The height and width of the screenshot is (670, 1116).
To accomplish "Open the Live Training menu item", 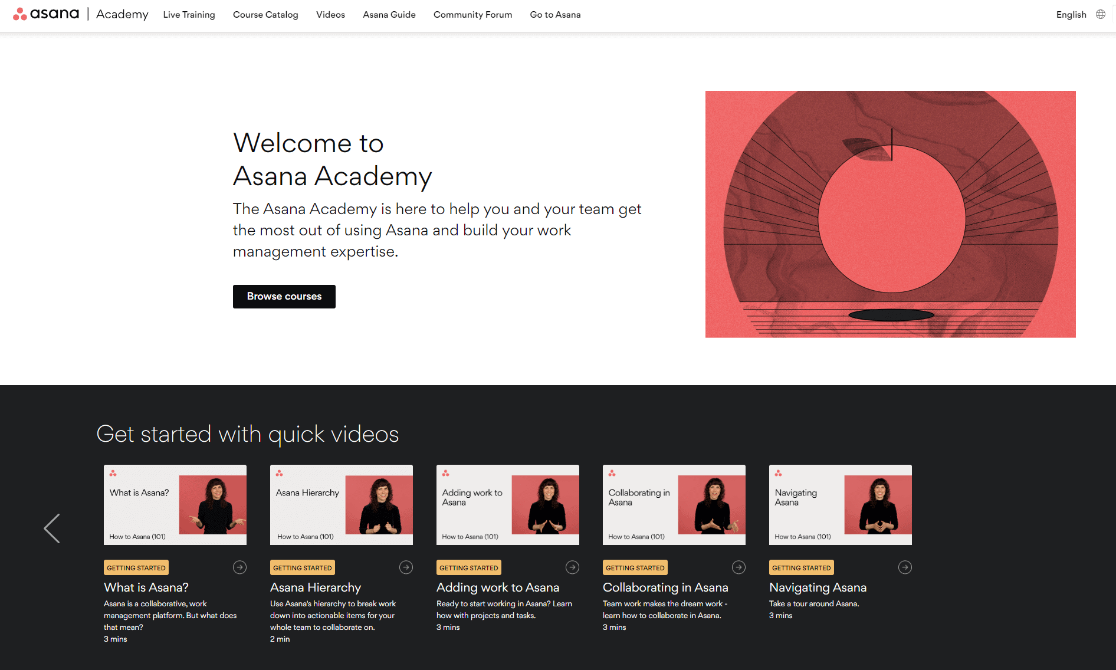I will pos(189,15).
